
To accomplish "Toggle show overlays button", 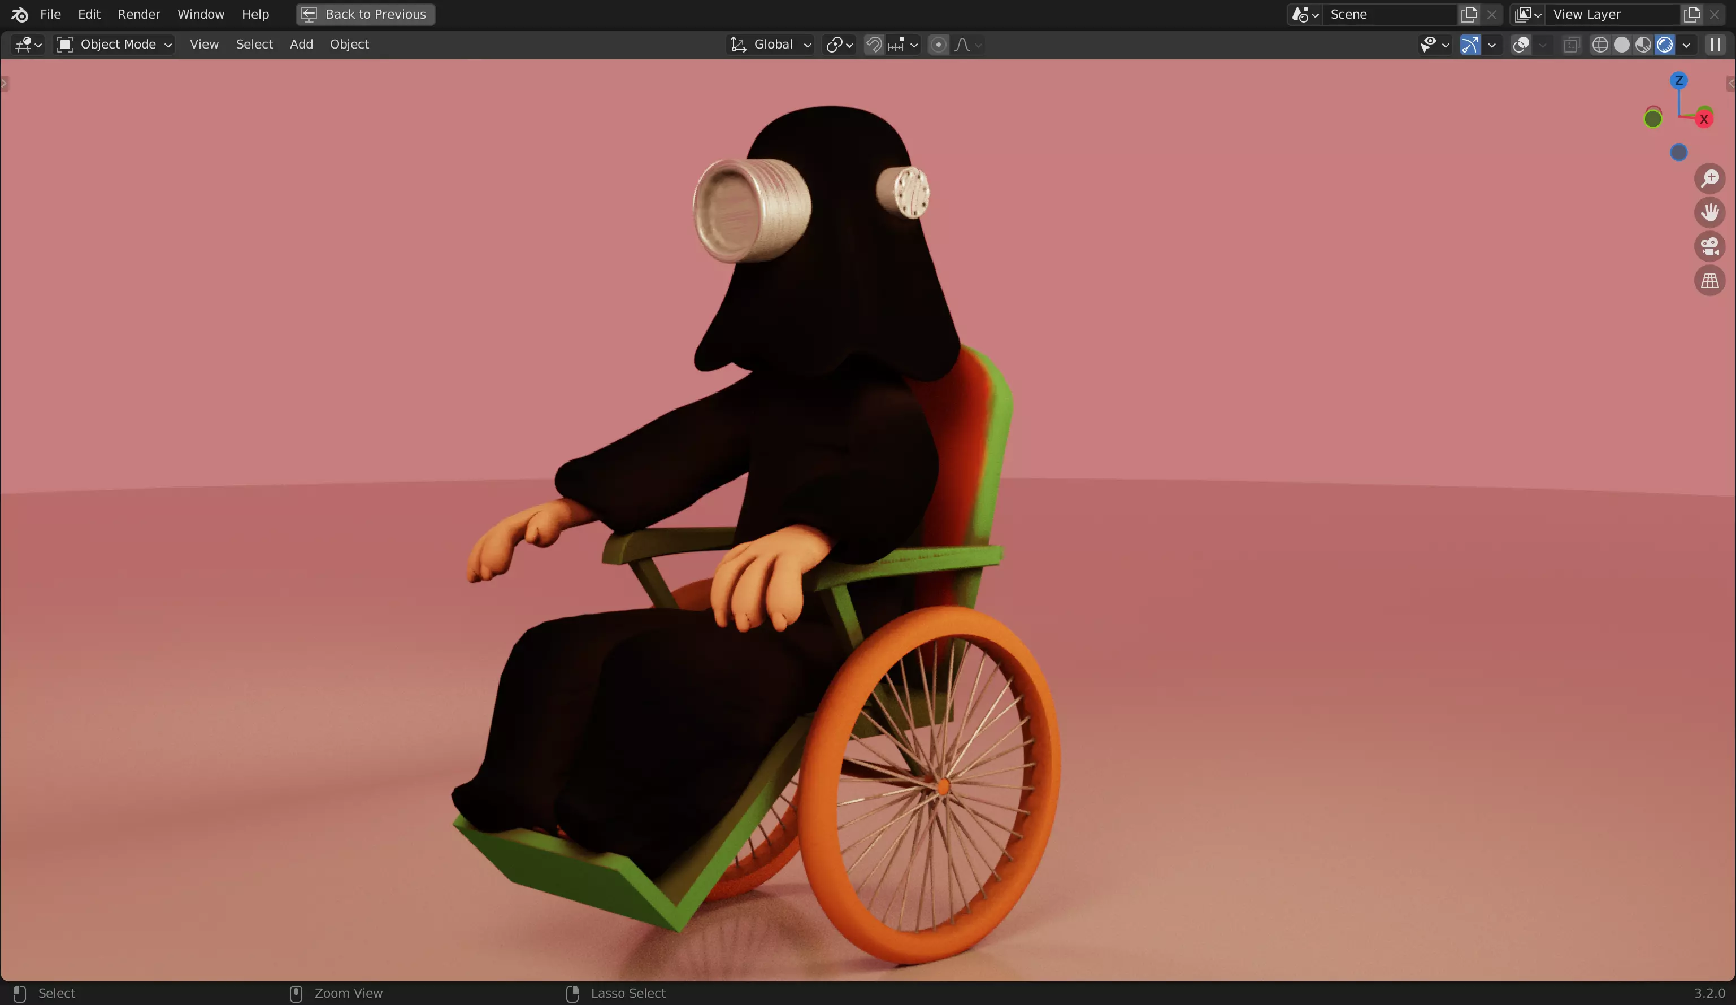I will pos(1521,45).
